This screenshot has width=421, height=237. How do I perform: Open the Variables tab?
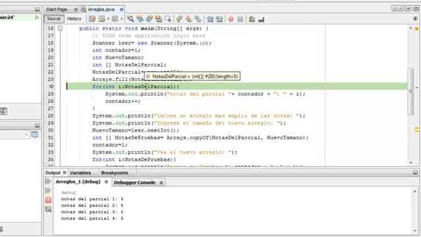[x=80, y=172]
